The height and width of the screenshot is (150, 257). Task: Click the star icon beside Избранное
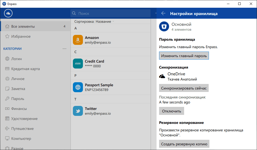click(x=7, y=36)
